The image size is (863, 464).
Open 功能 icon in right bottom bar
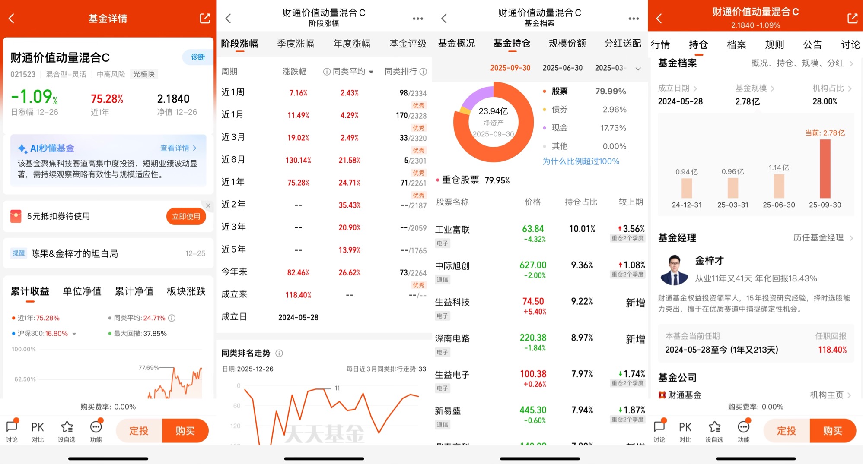pyautogui.click(x=743, y=430)
